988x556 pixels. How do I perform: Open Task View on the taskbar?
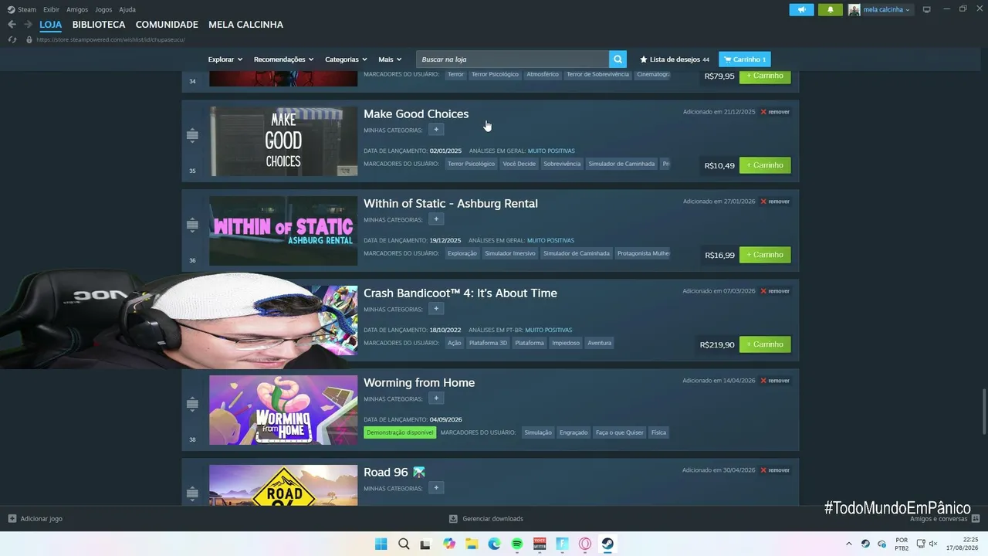426,544
